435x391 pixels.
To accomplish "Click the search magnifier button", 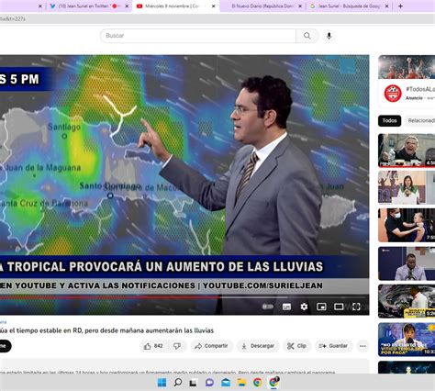I will (x=307, y=36).
